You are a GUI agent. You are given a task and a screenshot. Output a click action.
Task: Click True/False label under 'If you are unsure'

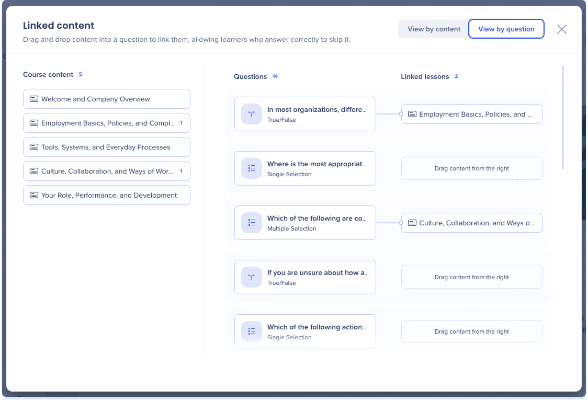point(281,283)
